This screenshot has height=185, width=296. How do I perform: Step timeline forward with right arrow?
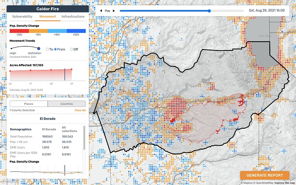click(x=114, y=11)
